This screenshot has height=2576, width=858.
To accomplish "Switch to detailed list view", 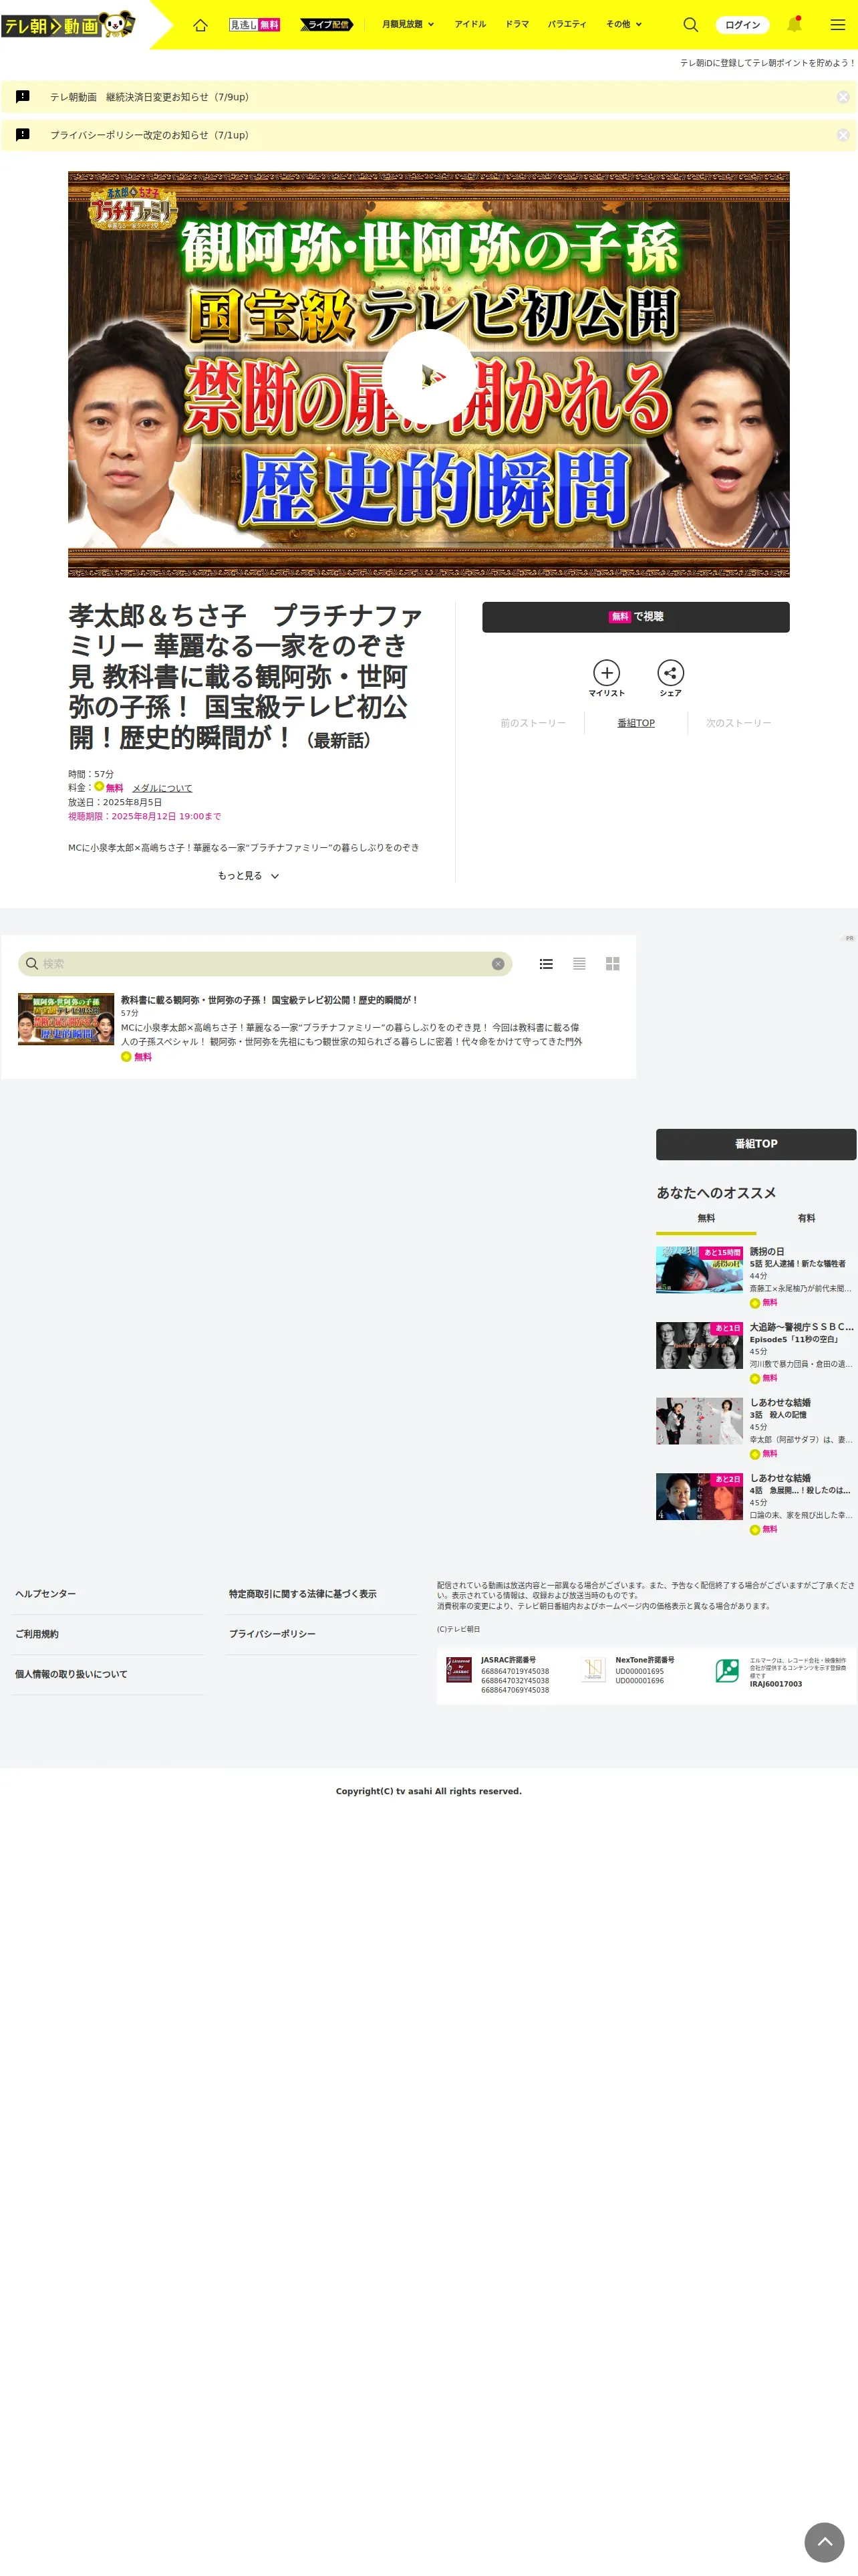I will 547,964.
